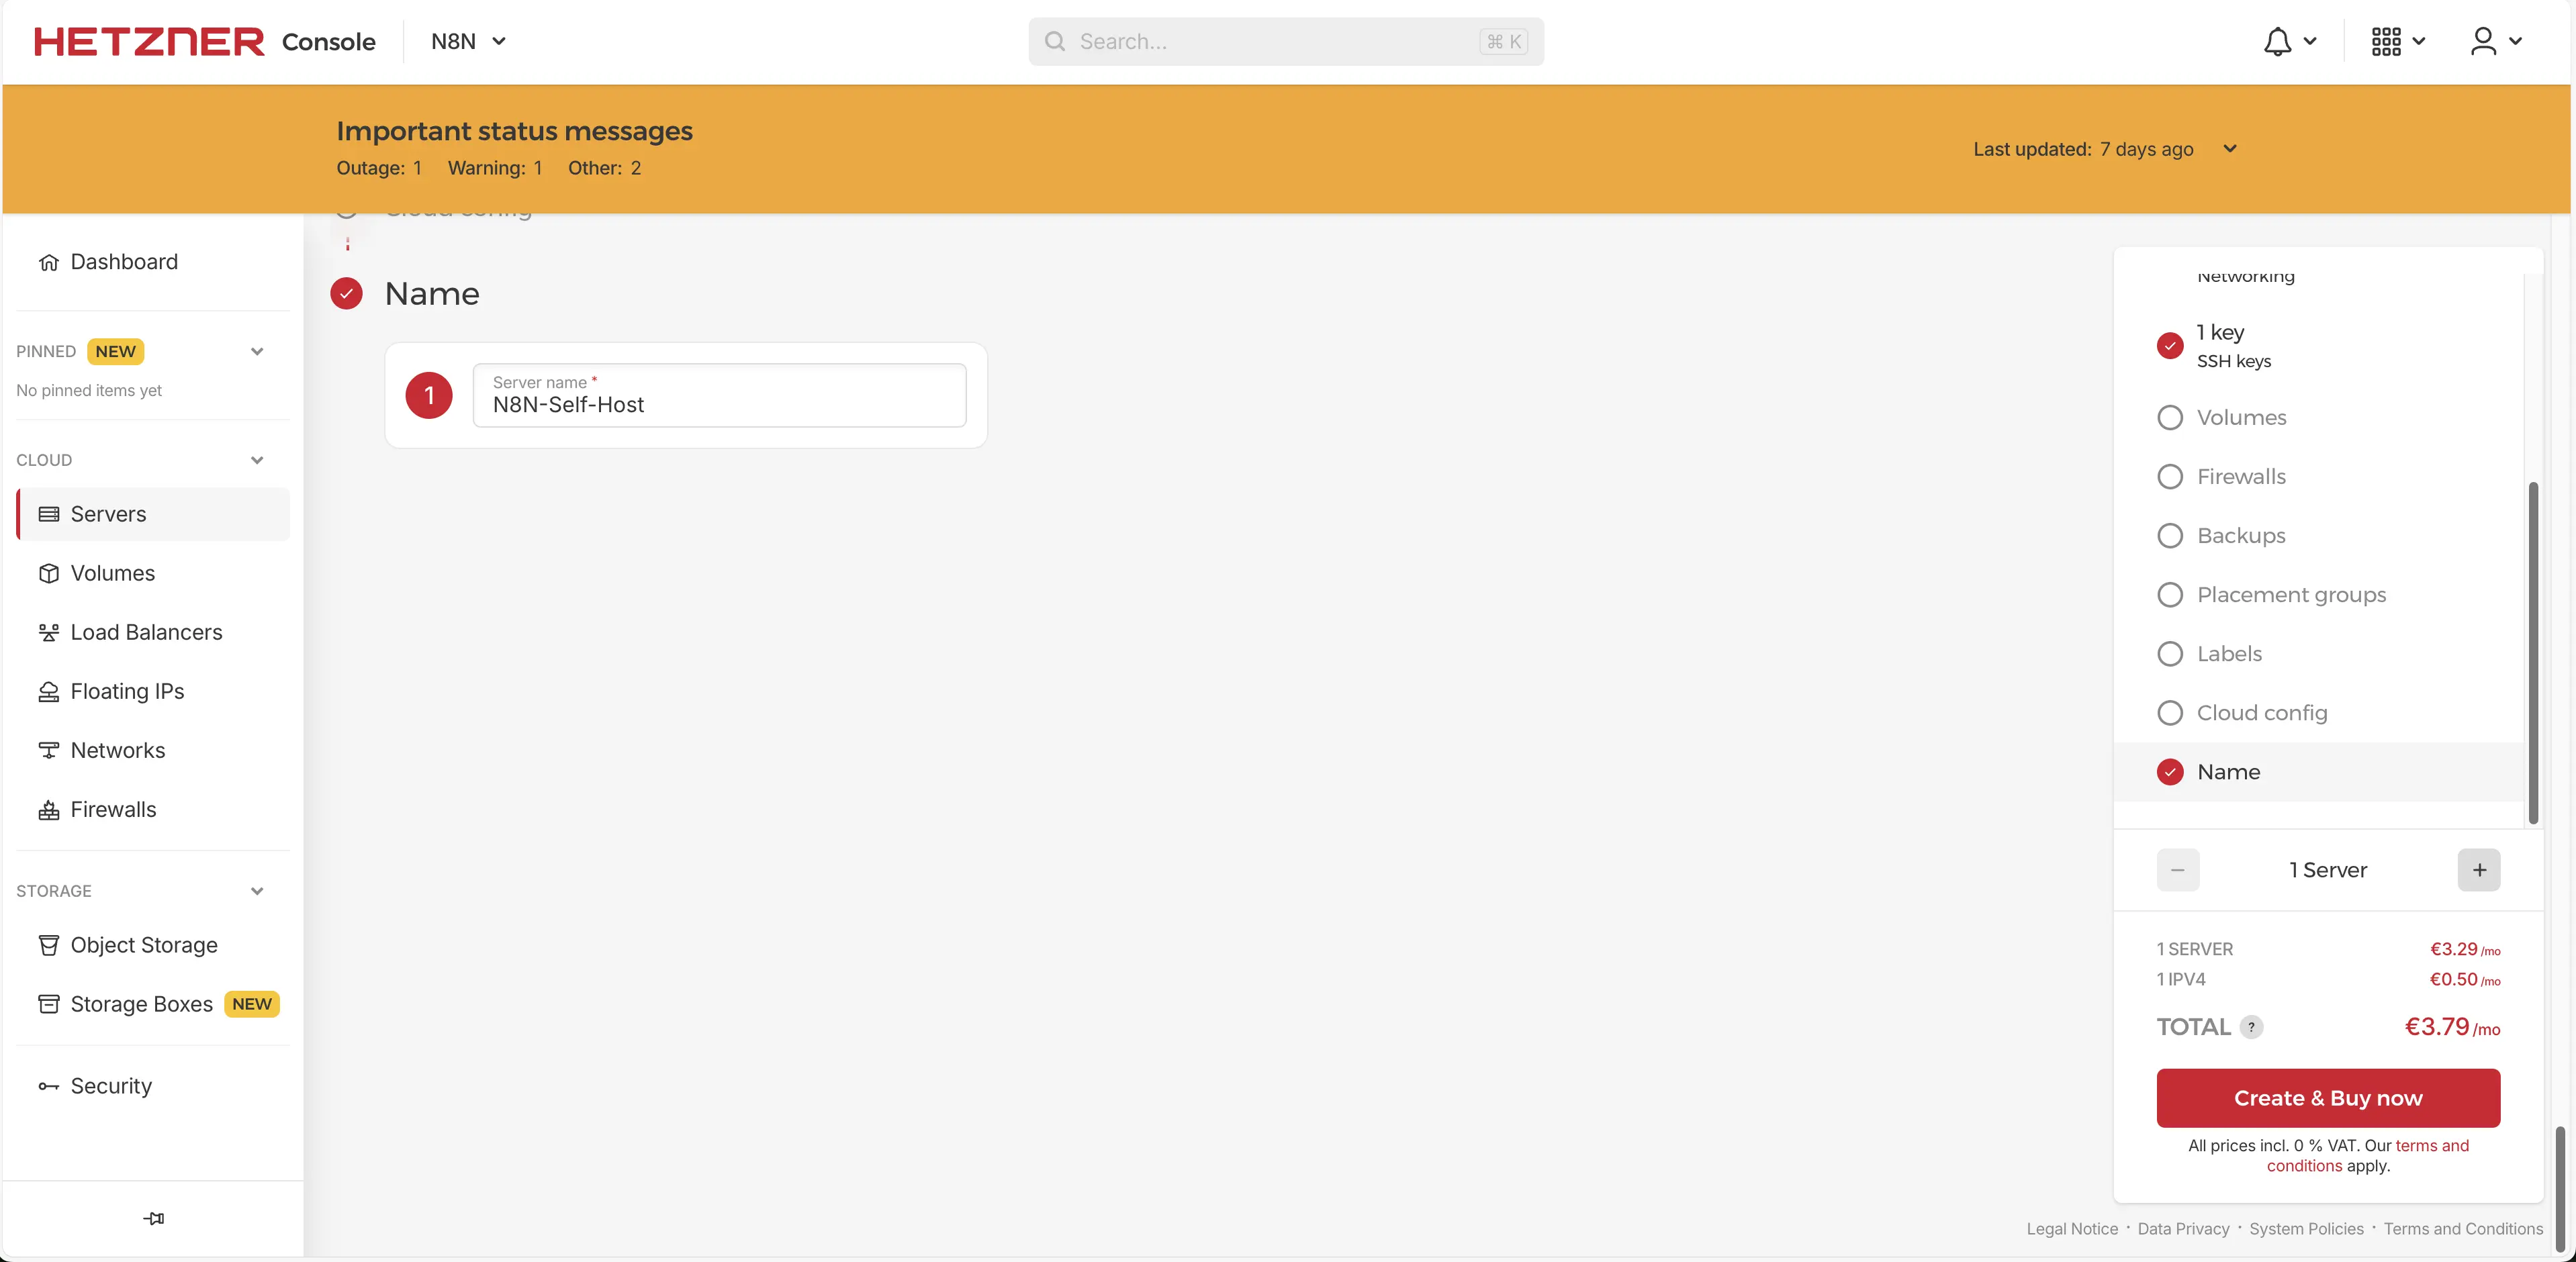Open Servers in the sidebar
Image resolution: width=2576 pixels, height=1262 pixels.
coord(108,514)
